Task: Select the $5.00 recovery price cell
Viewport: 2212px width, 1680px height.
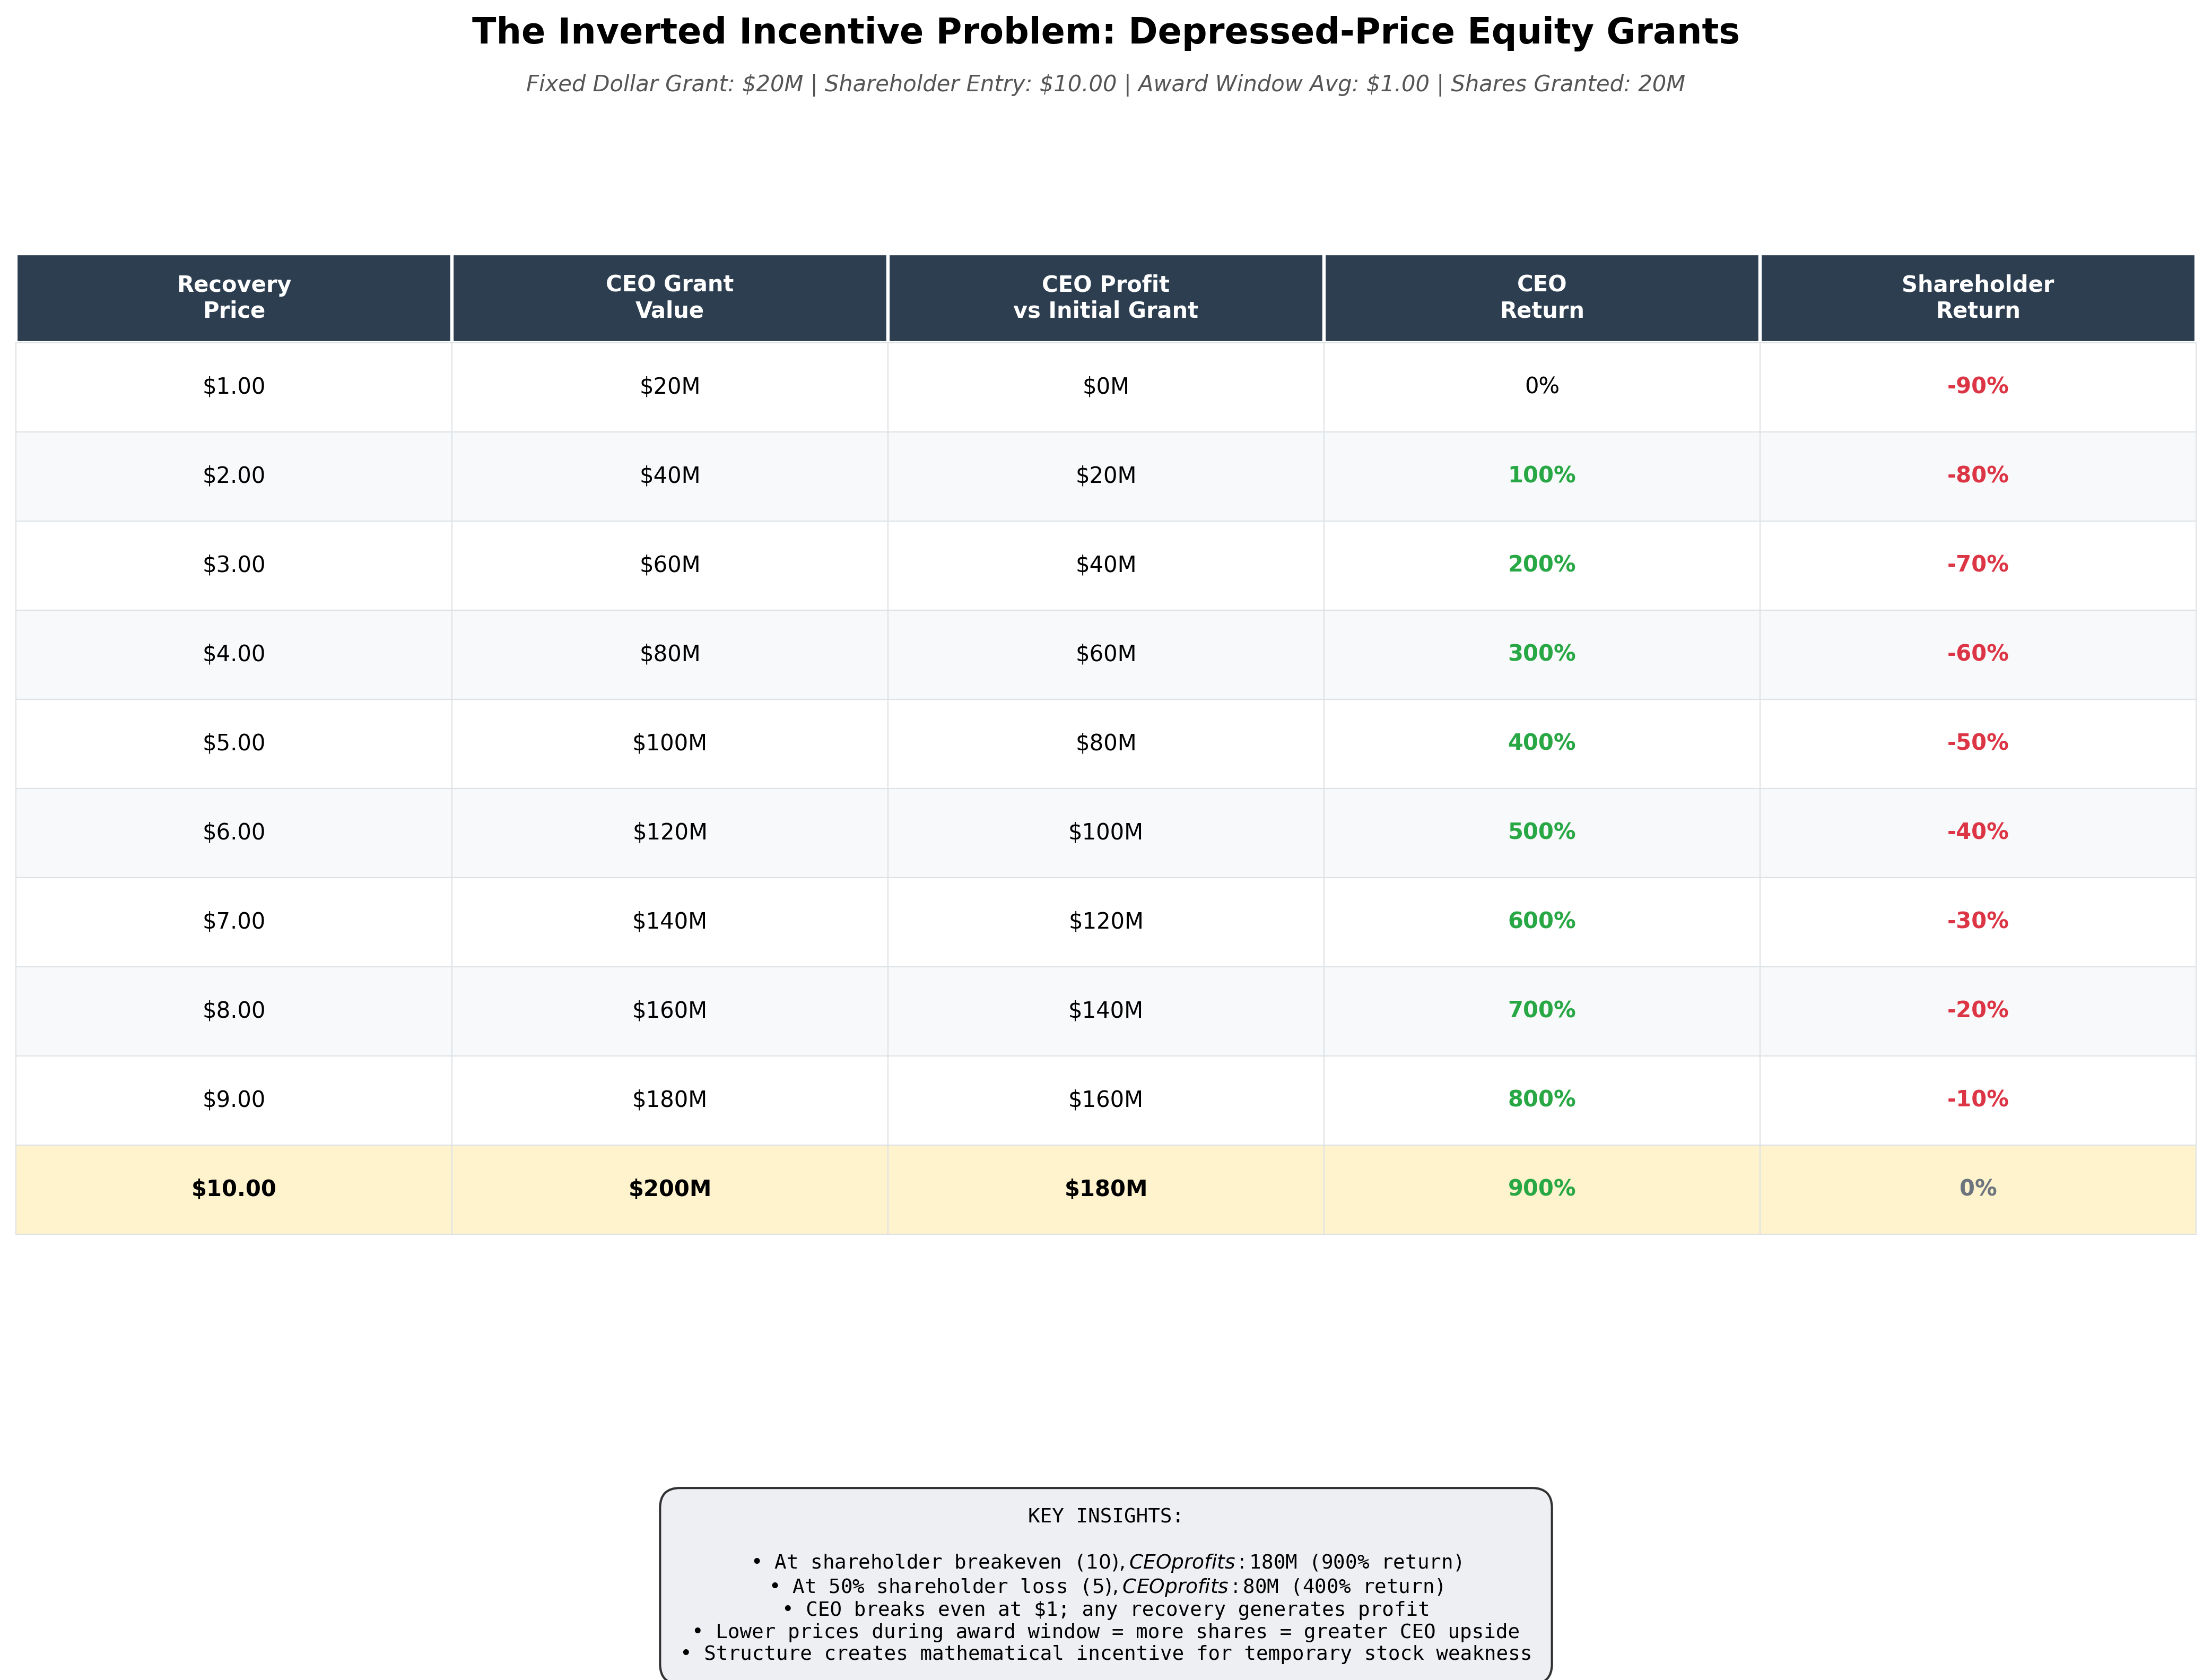Action: pos(234,742)
